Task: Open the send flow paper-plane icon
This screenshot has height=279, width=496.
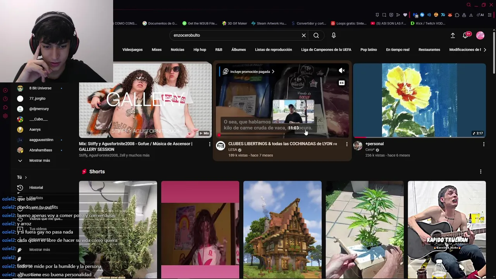Action: pyautogui.click(x=398, y=15)
